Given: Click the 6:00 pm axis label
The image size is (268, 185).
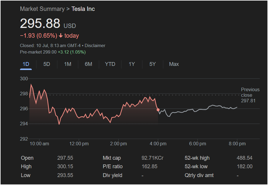Looking at the screenshot, I should coord(198,144).
